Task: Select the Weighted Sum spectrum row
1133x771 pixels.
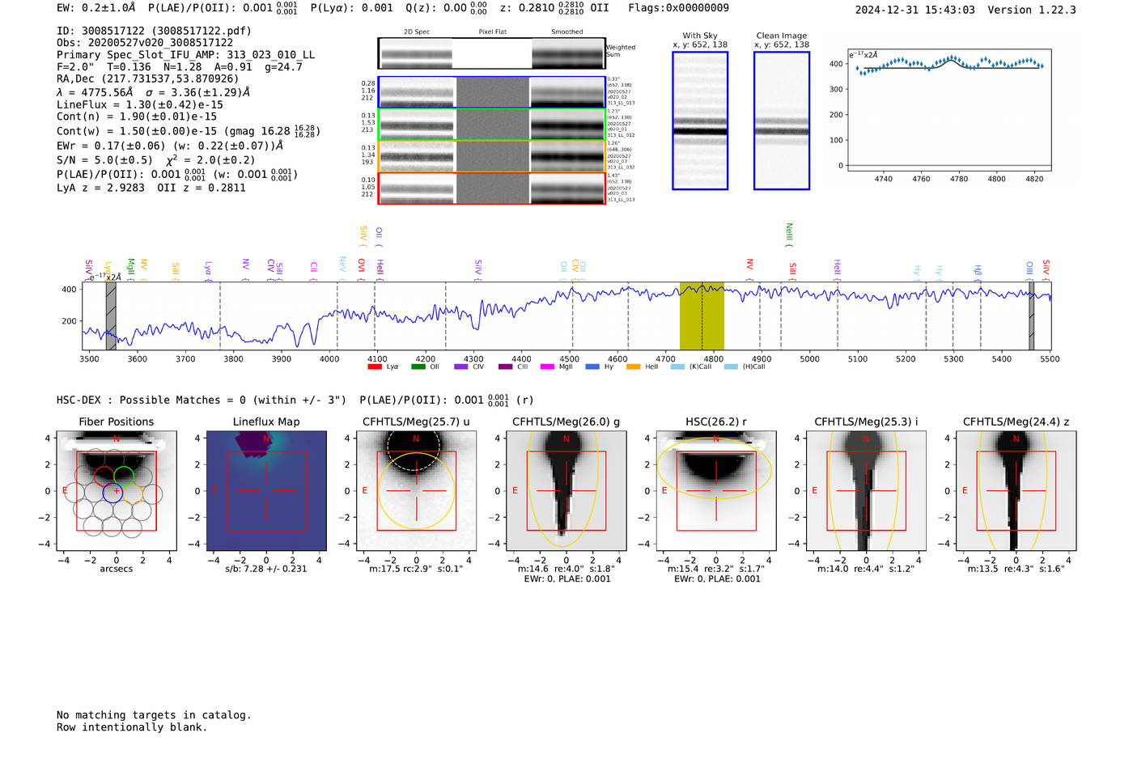Action: 492,53
